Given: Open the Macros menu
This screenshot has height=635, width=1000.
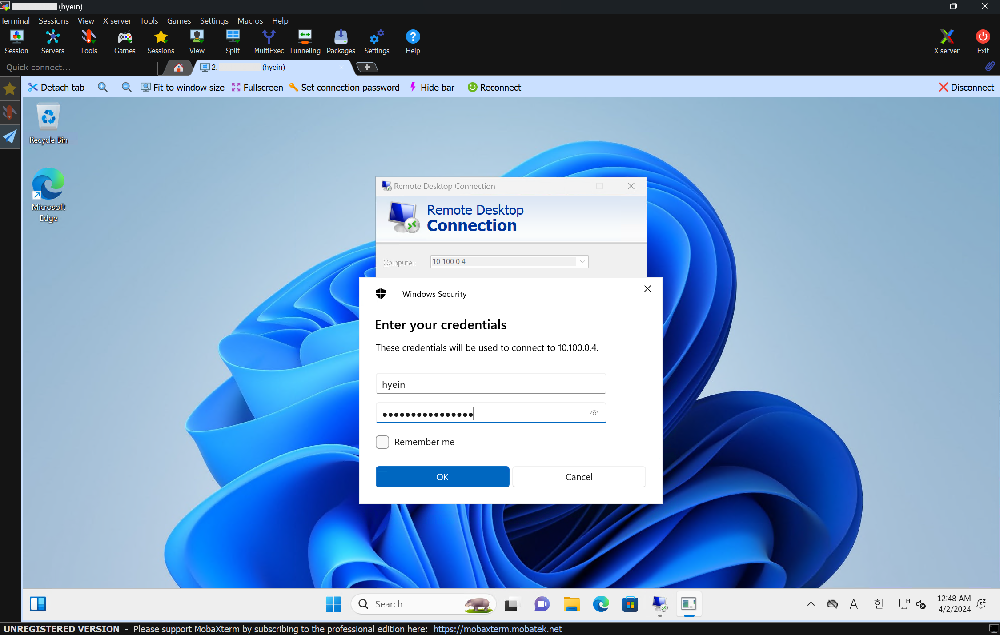Looking at the screenshot, I should [x=250, y=20].
